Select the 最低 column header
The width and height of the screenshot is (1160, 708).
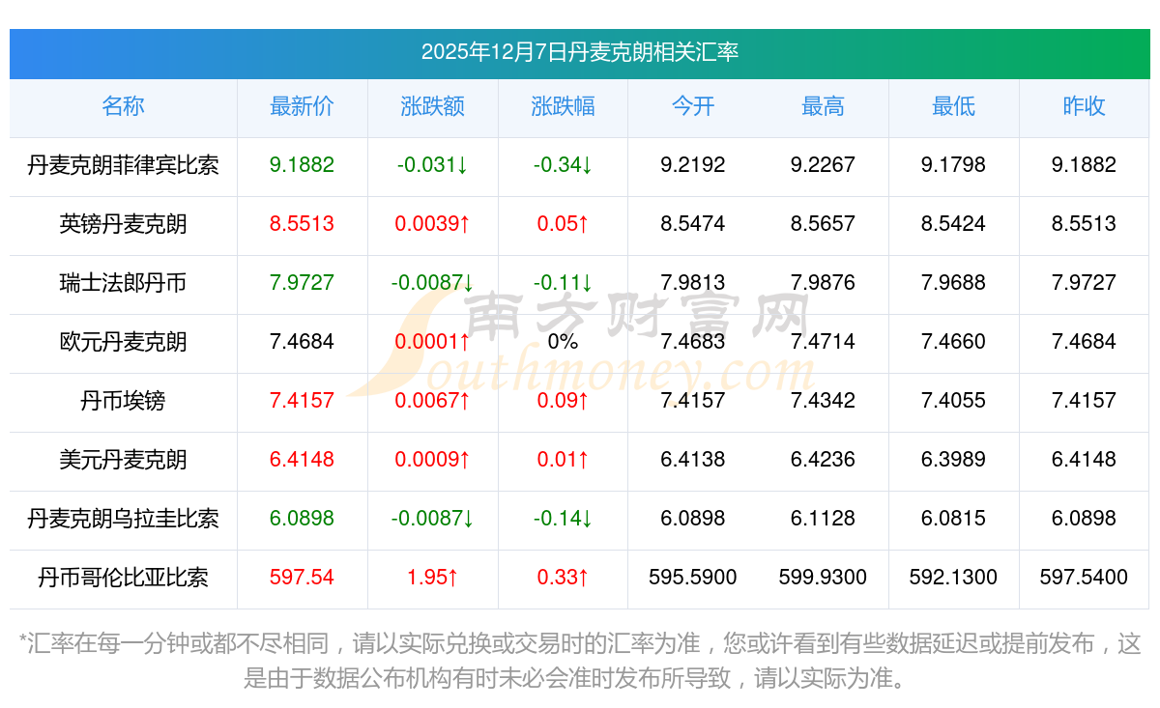pyautogui.click(x=953, y=106)
